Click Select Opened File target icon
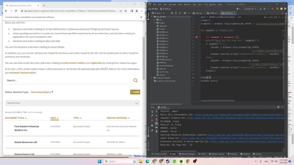The width and height of the screenshot is (294, 165). pyautogui.click(x=172, y=13)
